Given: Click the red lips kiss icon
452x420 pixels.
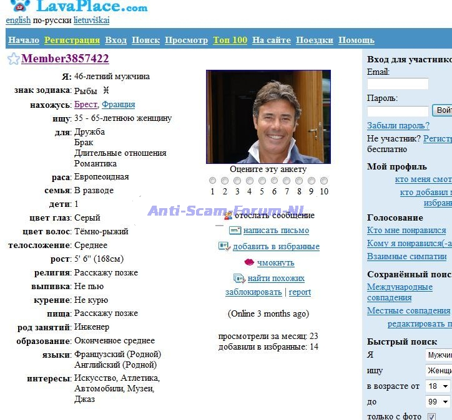Looking at the screenshot, I should tap(248, 262).
